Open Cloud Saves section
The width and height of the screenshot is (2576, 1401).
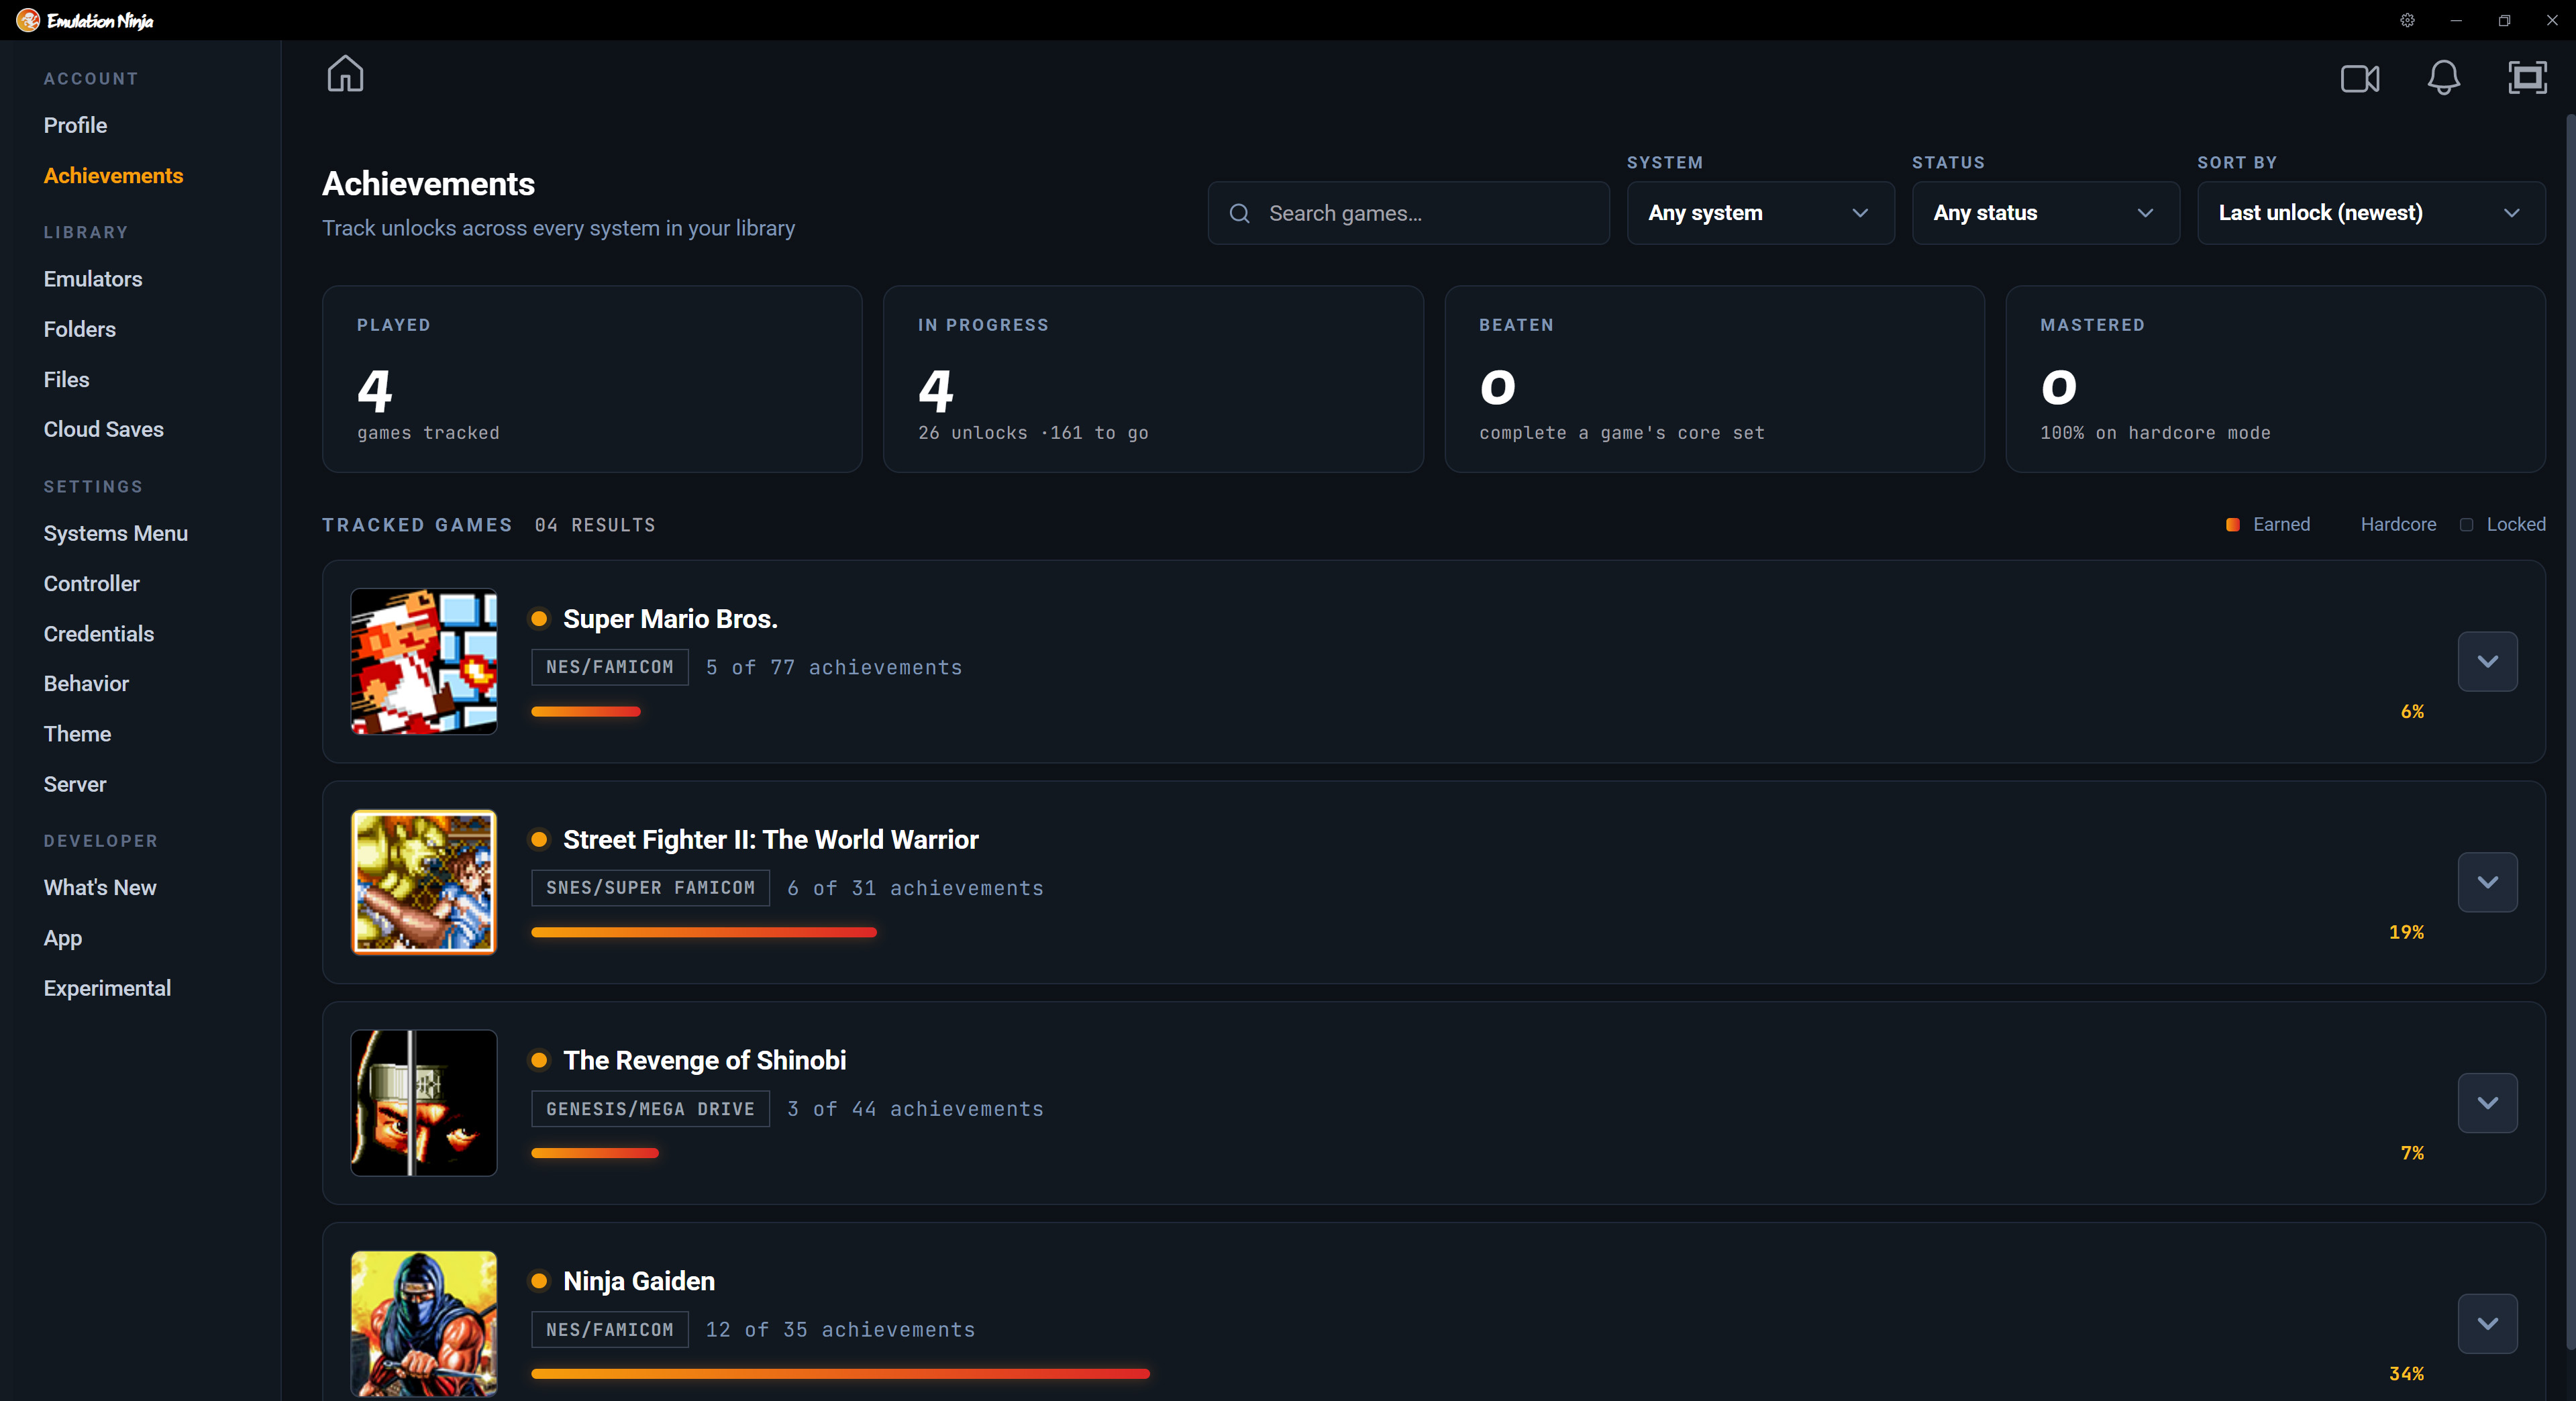pyautogui.click(x=103, y=429)
